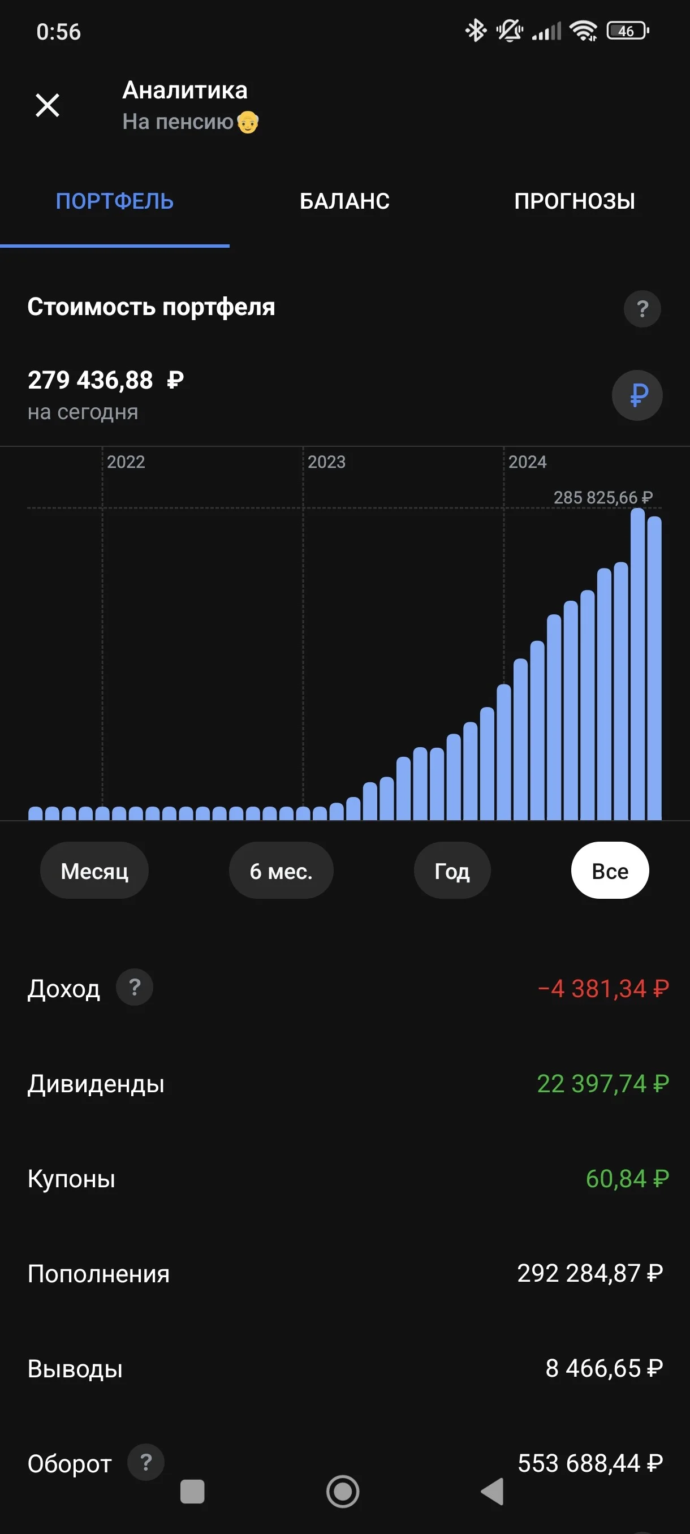Tap the Android recent apps square
690x1534 pixels.
click(x=192, y=1491)
